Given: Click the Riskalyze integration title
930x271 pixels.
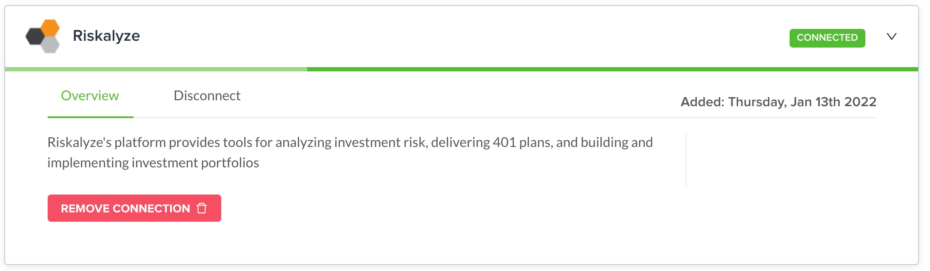Looking at the screenshot, I should (106, 36).
